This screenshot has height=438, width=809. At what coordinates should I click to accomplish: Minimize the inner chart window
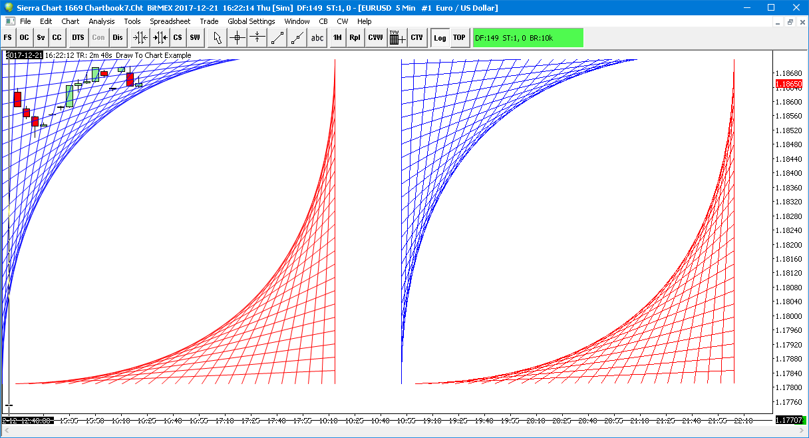(778, 21)
